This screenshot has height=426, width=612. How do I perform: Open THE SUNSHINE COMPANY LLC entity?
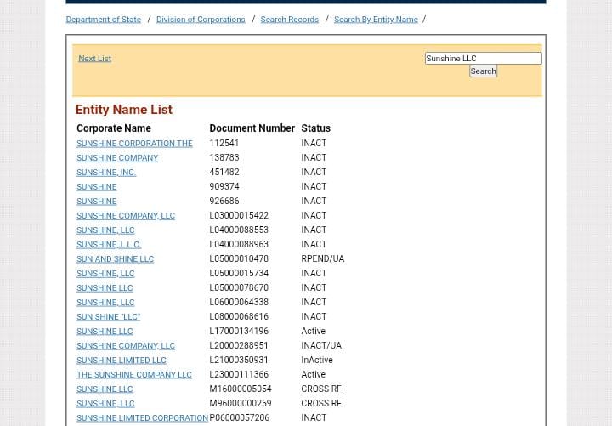click(133, 375)
